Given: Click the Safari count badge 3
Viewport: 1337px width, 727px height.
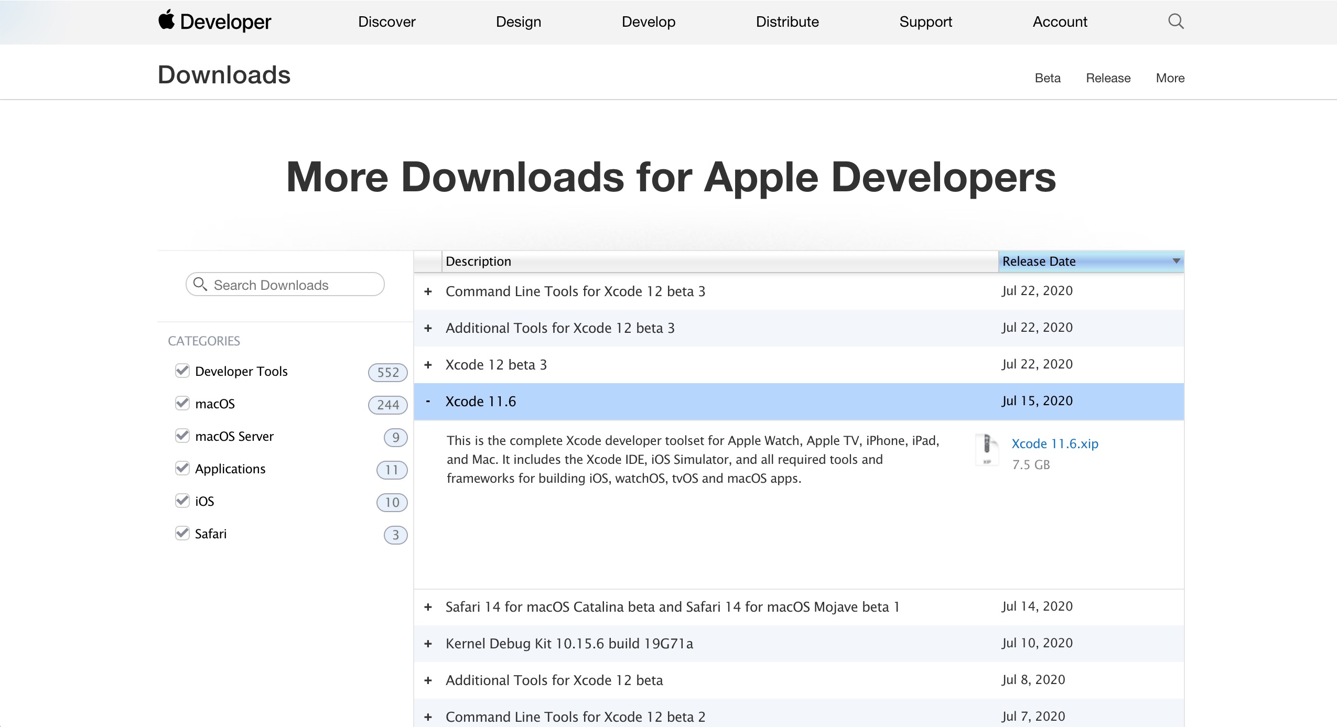Looking at the screenshot, I should click(395, 535).
